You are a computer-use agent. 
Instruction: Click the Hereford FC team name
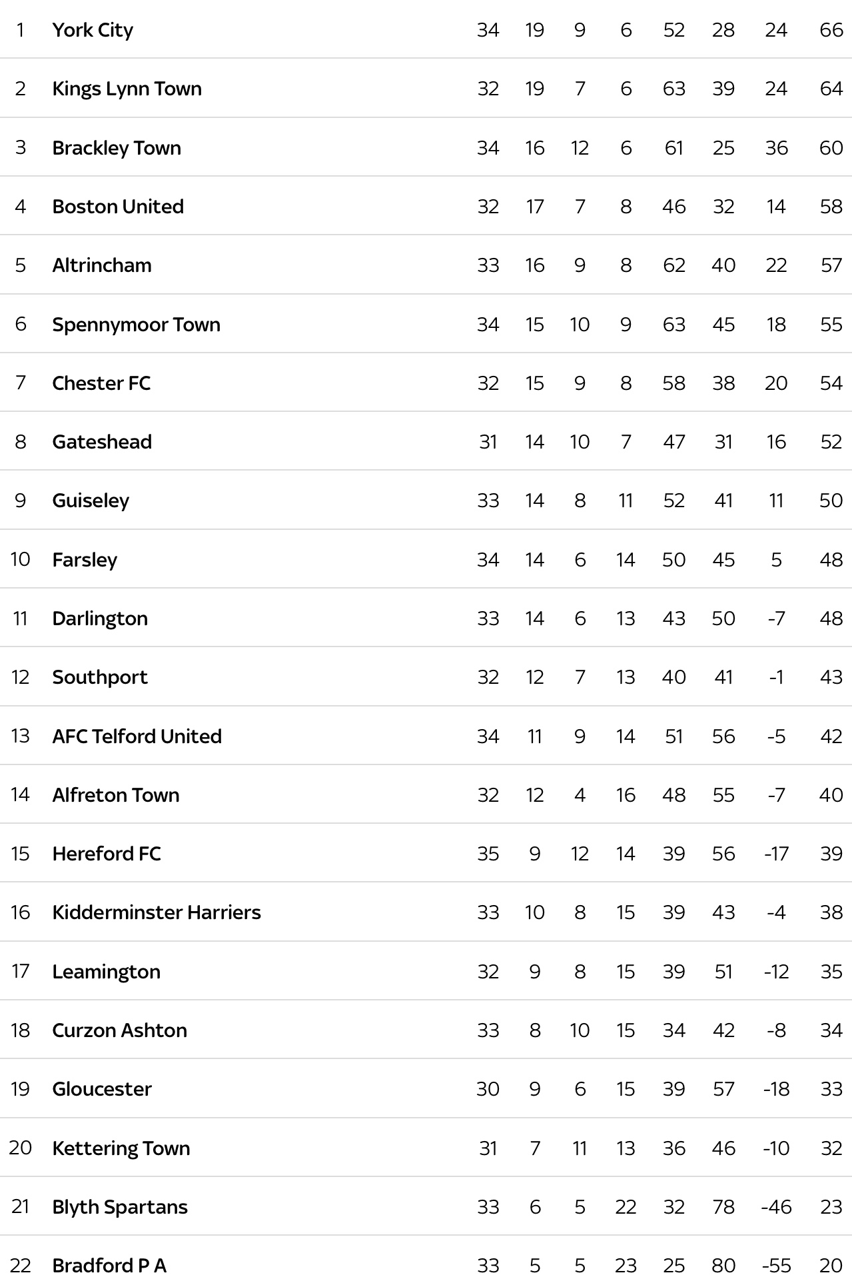(107, 854)
